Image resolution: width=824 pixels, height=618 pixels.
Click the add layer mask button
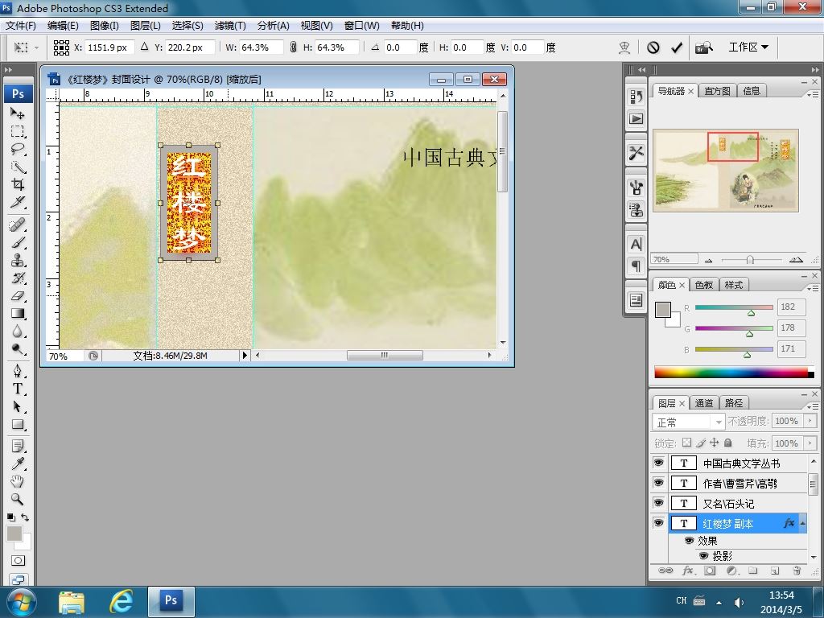tap(710, 571)
